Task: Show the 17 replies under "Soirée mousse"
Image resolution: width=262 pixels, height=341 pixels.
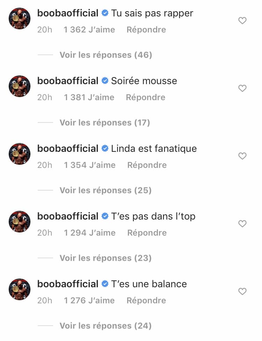Action: (104, 123)
